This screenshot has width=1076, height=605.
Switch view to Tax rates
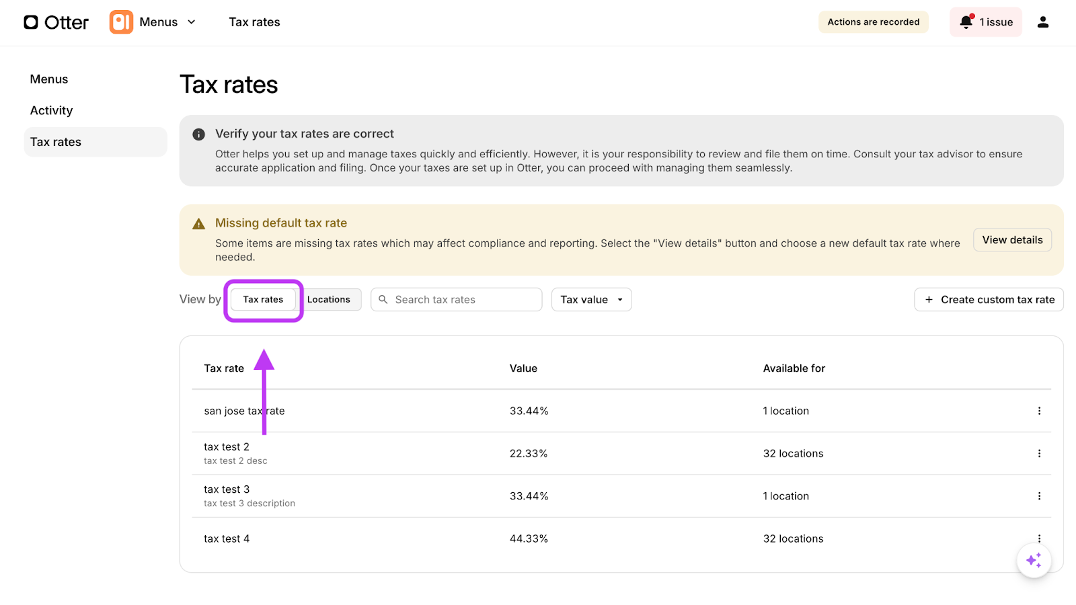click(x=263, y=300)
